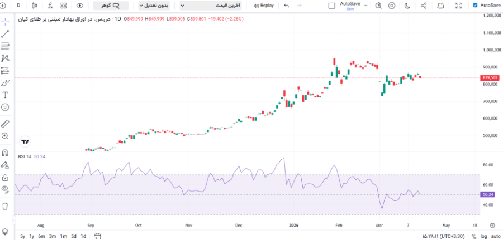Toggle the eye visibility icon in top toolbar

pos(80,6)
